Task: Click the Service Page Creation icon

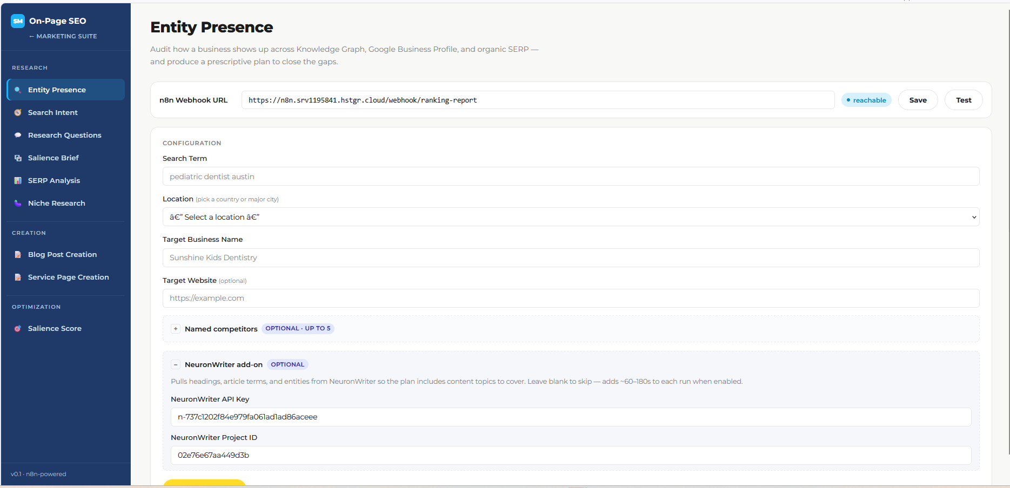Action: point(18,277)
